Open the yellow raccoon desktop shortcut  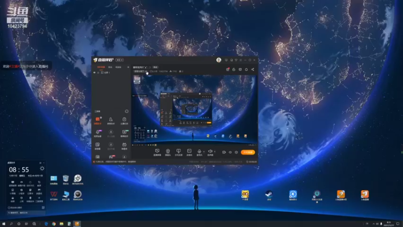pyautogui.click(x=245, y=195)
